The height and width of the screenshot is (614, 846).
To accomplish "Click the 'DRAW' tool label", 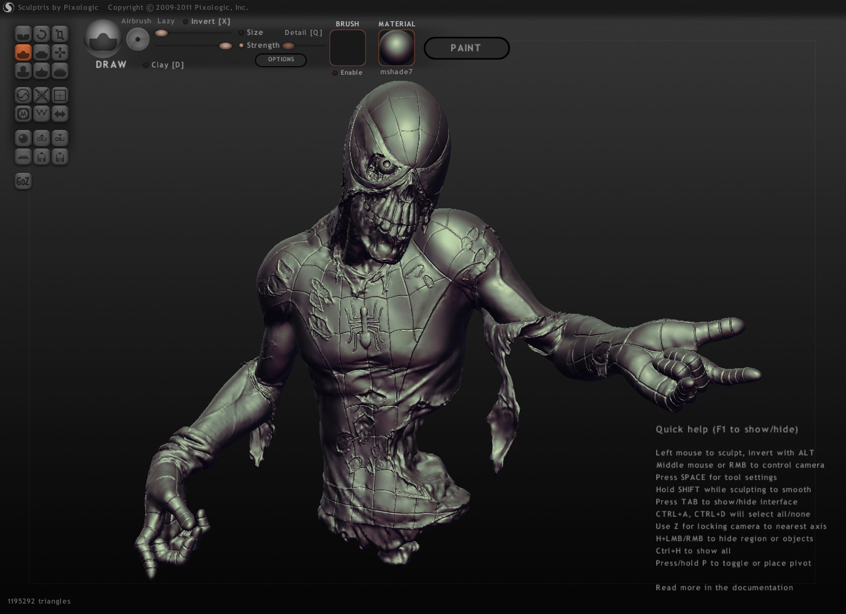I will point(111,64).
